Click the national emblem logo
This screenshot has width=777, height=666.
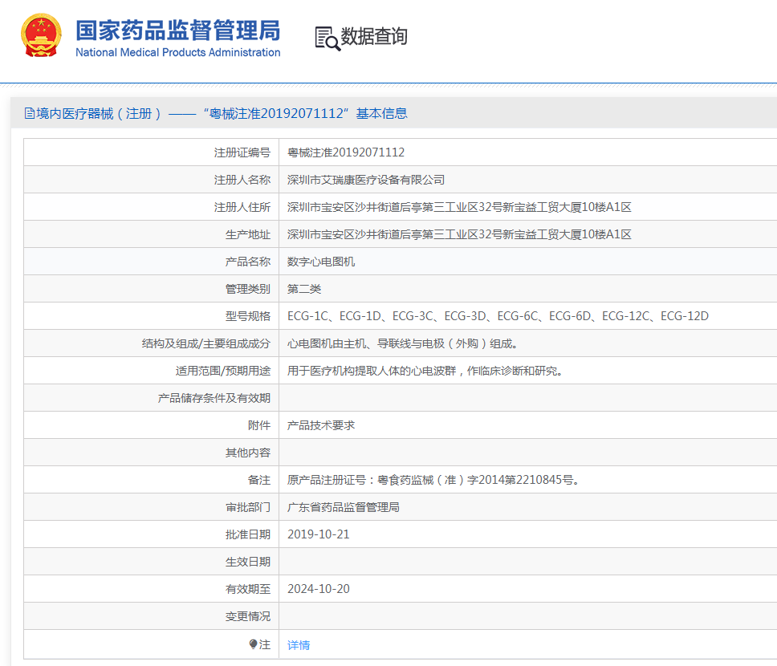click(41, 35)
